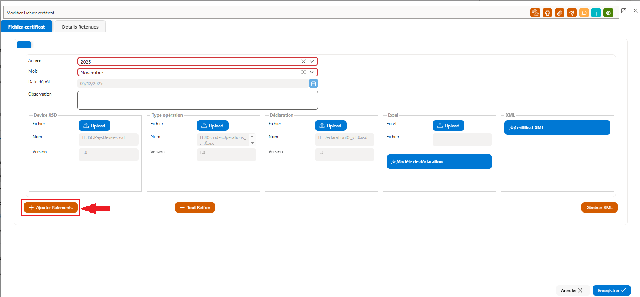Viewport: 640px width, 297px height.
Task: Open attachments with the paperclip icon
Action: click(x=560, y=13)
